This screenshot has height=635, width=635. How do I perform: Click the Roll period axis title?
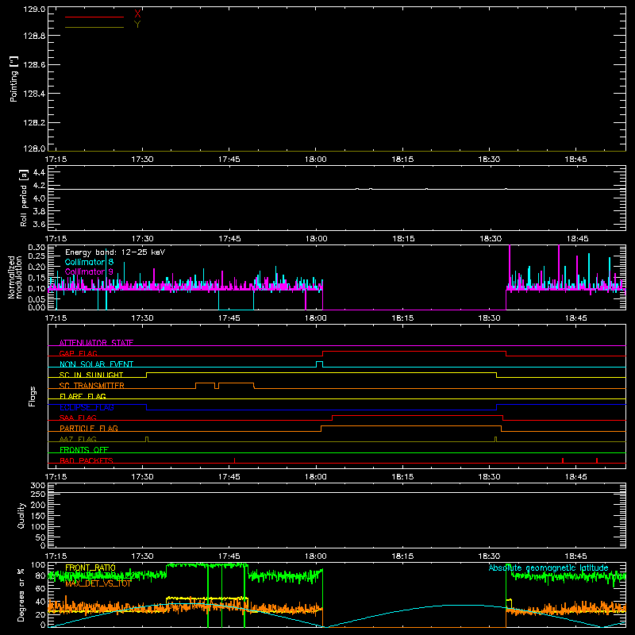(24, 198)
